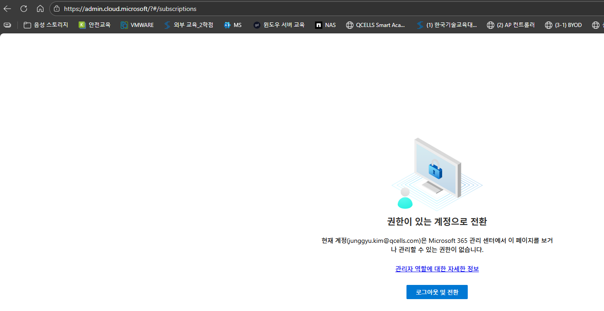Click the browser Back arrow
The height and width of the screenshot is (311, 604).
7,9
